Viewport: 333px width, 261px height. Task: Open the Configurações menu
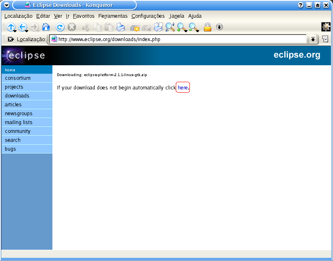[x=148, y=16]
